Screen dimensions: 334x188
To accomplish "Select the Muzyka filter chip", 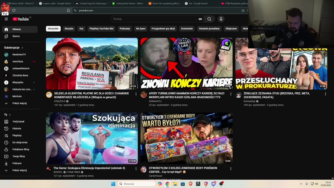I will (x=69, y=28).
